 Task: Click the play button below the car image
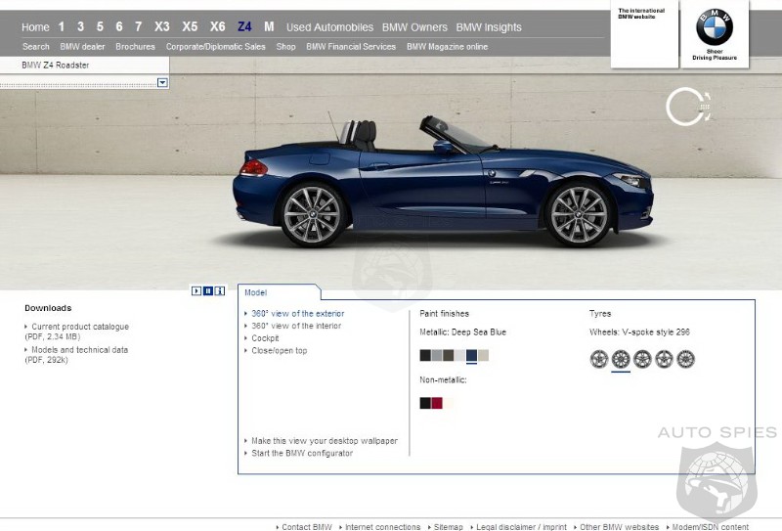coord(196,290)
